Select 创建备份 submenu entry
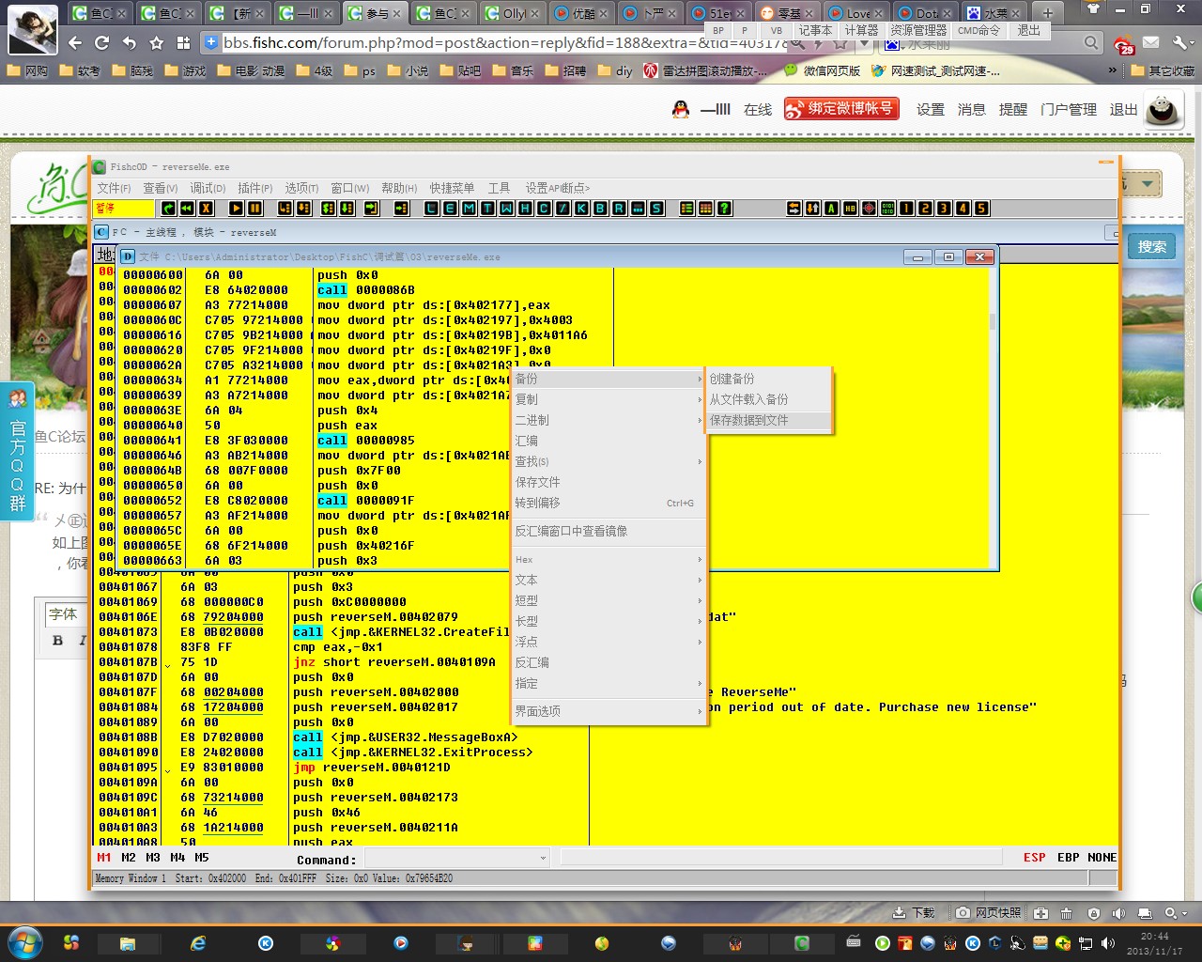Image resolution: width=1202 pixels, height=962 pixels. pyautogui.click(x=768, y=379)
